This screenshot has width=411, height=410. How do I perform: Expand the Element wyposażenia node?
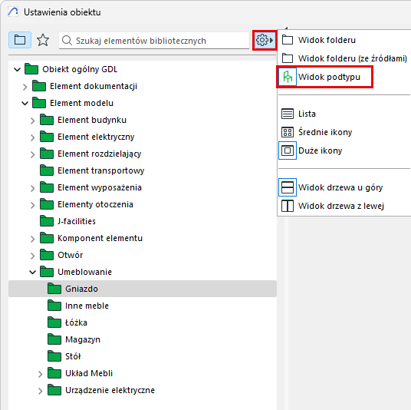tap(32, 188)
